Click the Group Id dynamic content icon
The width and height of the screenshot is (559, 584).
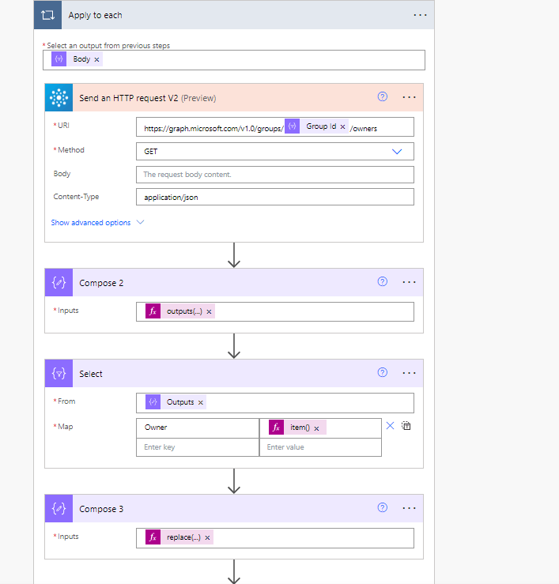293,126
